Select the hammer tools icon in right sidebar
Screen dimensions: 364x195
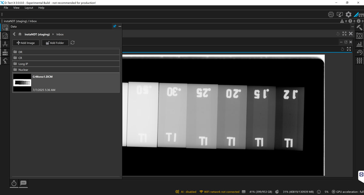[x=359, y=28]
